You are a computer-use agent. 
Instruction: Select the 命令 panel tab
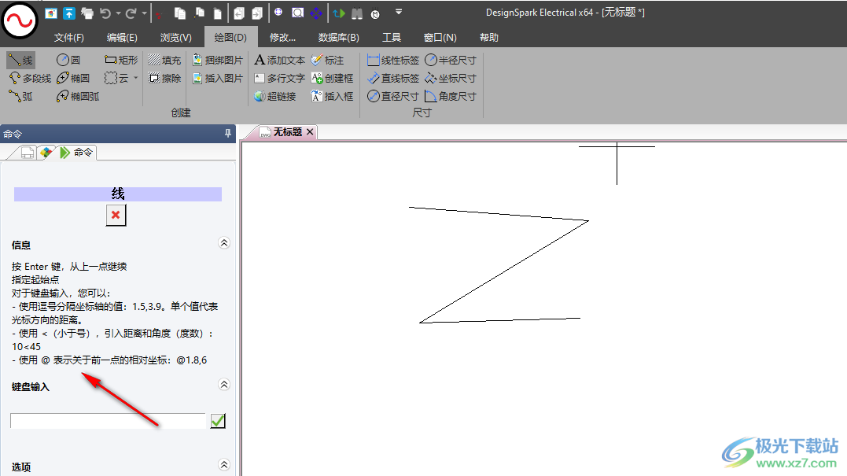[x=77, y=153]
